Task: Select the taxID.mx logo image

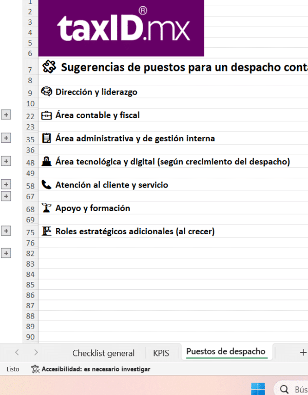Action: coord(121,28)
